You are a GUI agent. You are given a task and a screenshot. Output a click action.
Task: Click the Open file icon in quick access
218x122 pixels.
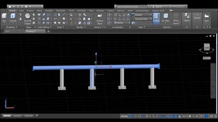pos(14,6)
